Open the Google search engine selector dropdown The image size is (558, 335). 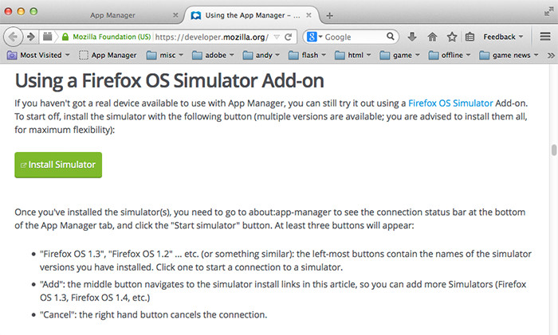(315, 37)
